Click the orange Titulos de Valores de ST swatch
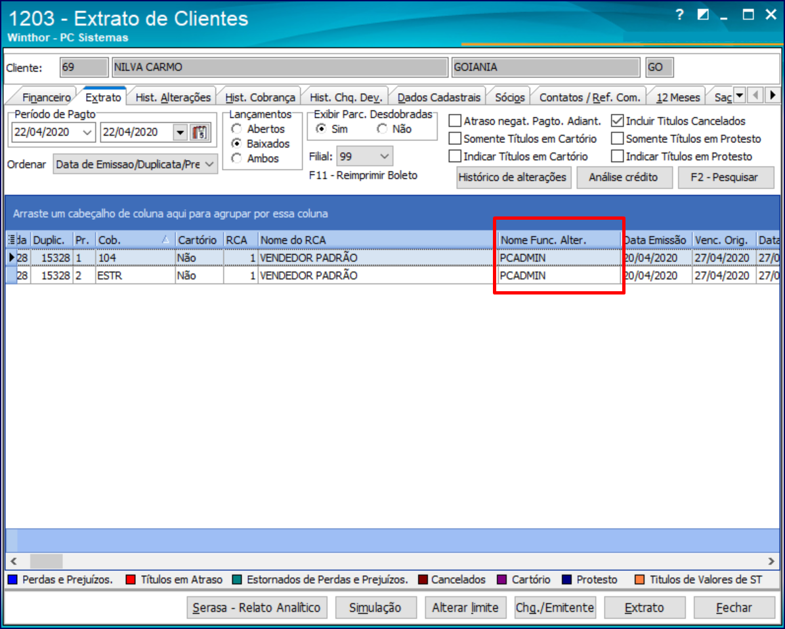Viewport: 785px width, 629px height. tap(640, 580)
